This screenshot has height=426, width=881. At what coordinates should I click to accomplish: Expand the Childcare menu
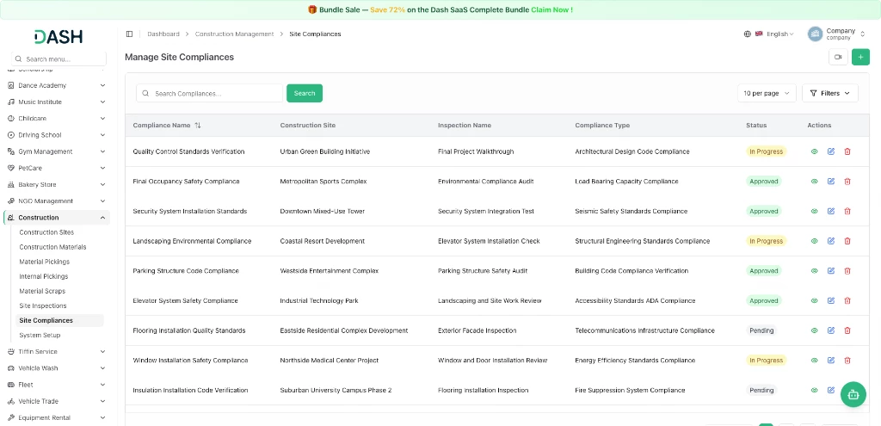[x=57, y=119]
